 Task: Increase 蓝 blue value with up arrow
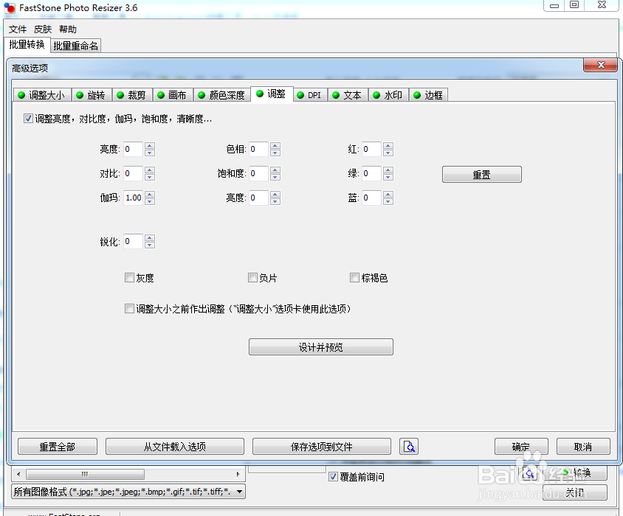(x=388, y=194)
